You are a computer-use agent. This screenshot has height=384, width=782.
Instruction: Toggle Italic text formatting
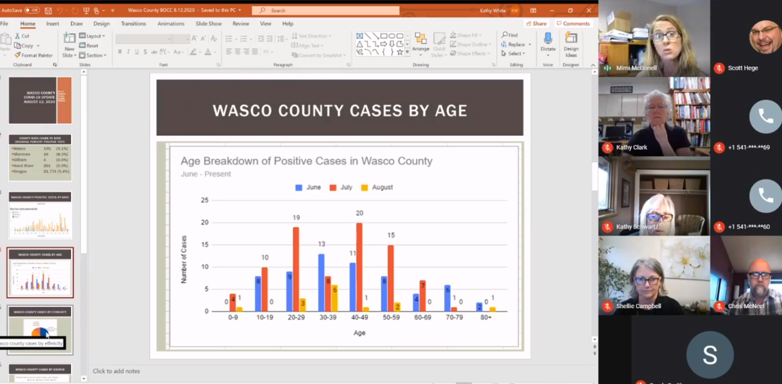[128, 51]
